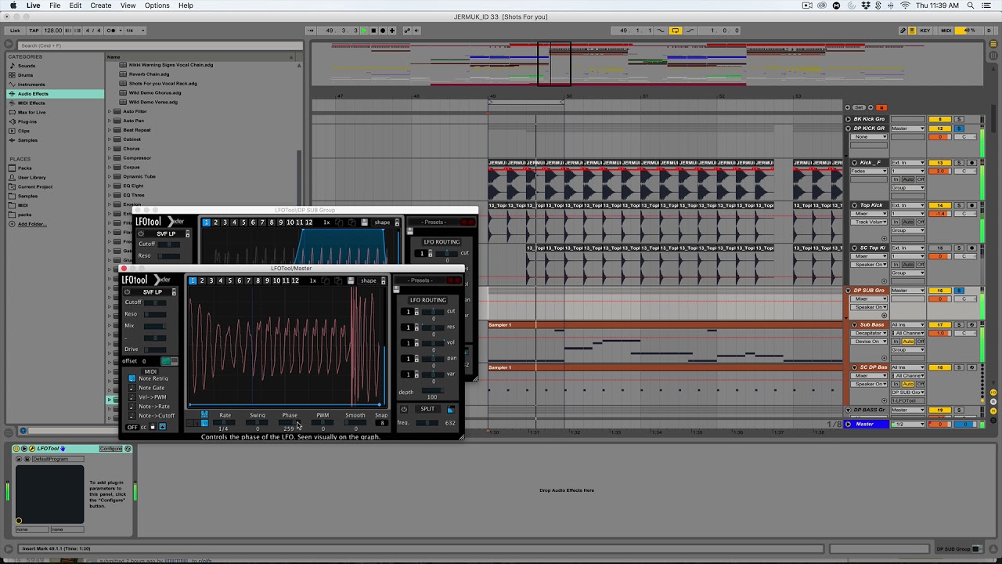
Task: Toggle track activator 13 on Kick_F track
Action: pyautogui.click(x=939, y=163)
